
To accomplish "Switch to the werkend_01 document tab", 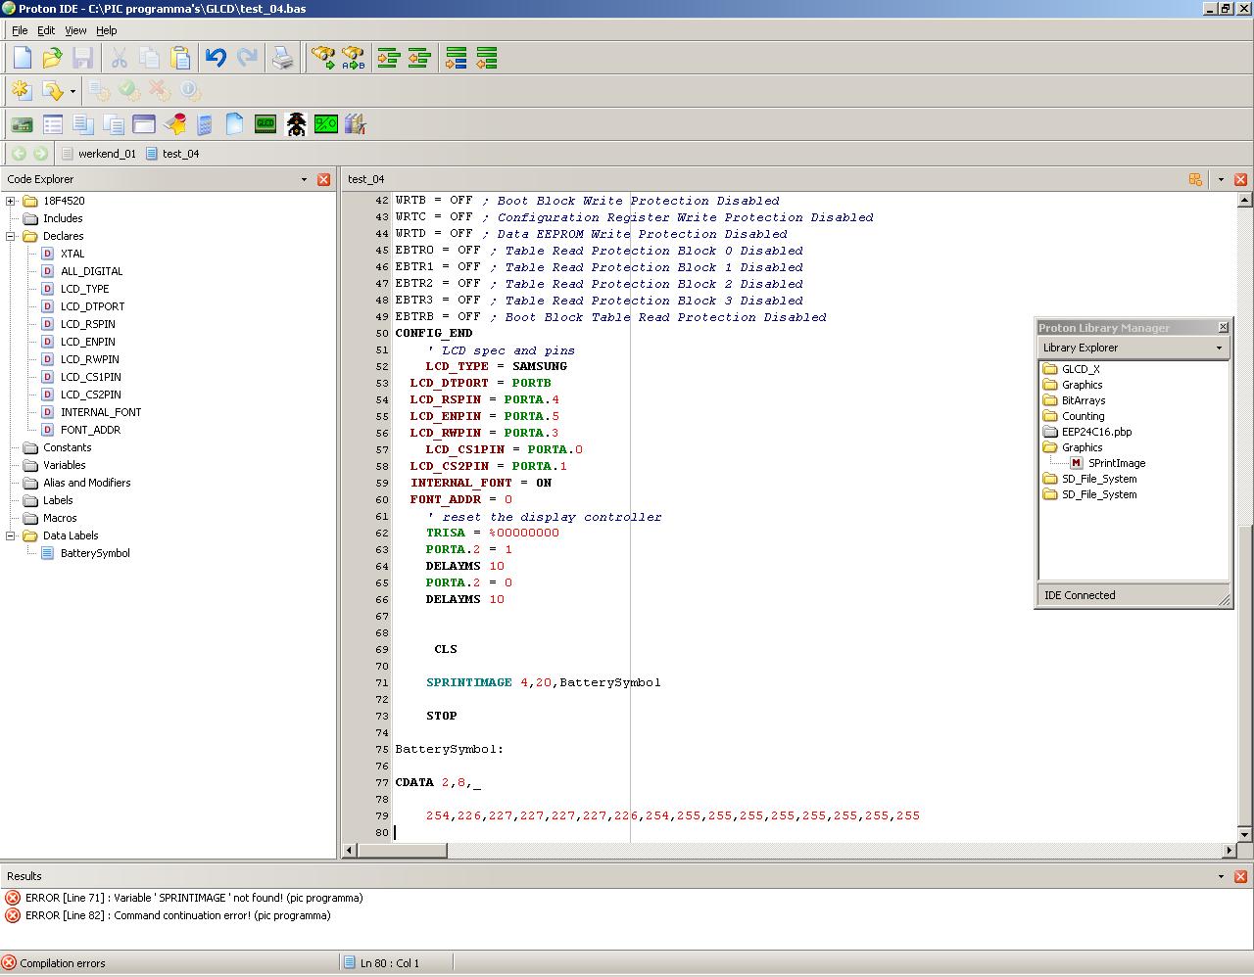I will [107, 154].
